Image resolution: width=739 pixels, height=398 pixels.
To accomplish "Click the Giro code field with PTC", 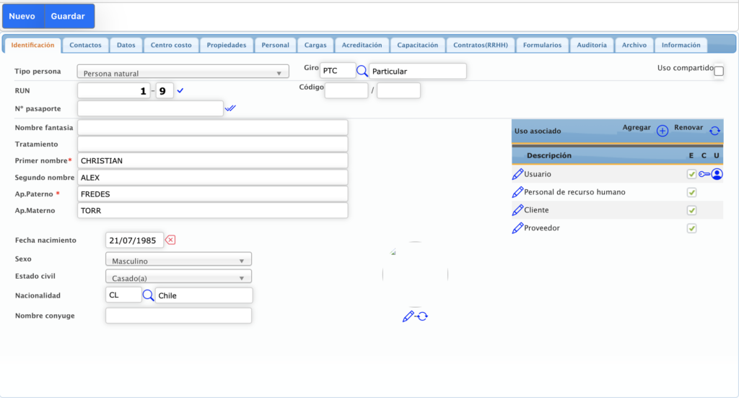I will [x=338, y=71].
